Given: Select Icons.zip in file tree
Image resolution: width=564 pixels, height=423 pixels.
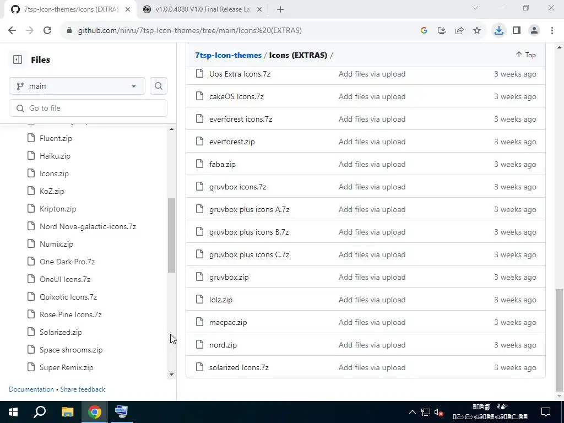Looking at the screenshot, I should coord(54,173).
